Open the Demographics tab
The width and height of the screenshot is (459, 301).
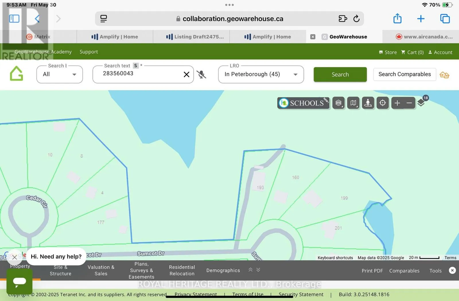click(x=223, y=270)
